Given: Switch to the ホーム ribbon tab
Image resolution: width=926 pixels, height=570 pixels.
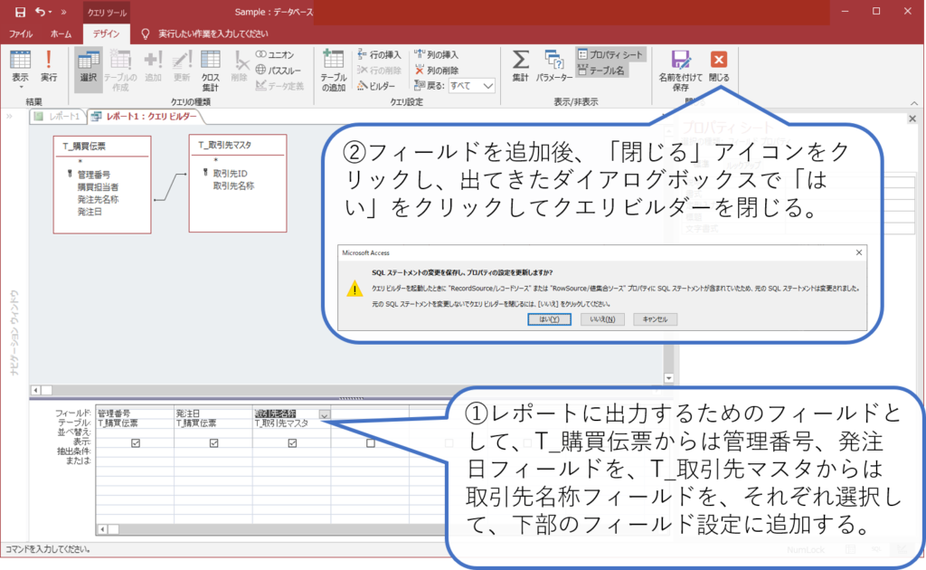Looking at the screenshot, I should 61,34.
